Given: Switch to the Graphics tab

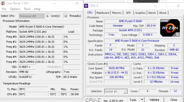Looking at the screenshot, I should click(140, 13).
